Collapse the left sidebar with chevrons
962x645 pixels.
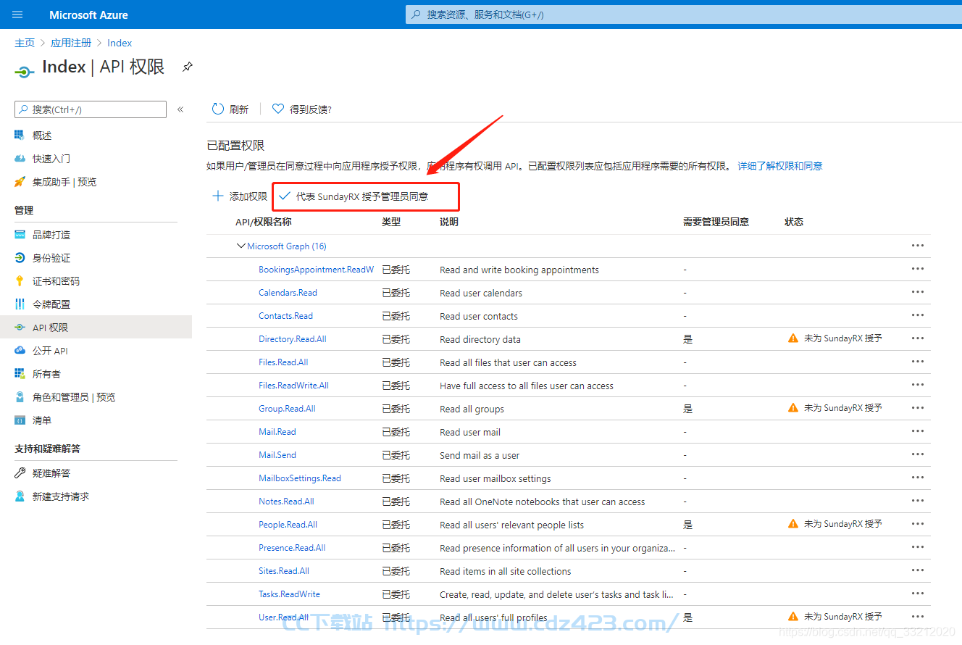[x=180, y=109]
